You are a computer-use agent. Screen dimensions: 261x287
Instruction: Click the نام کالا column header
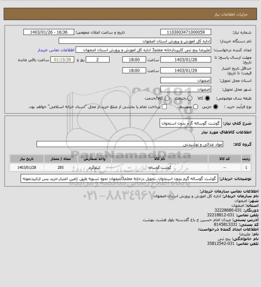[x=159, y=158]
